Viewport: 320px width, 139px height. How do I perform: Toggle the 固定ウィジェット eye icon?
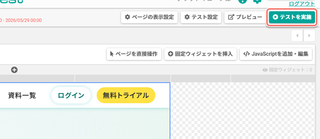coord(265,70)
